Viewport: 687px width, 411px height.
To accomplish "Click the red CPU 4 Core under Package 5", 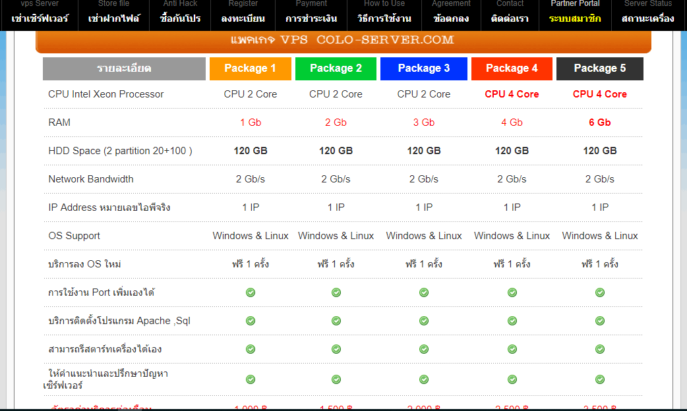I will click(600, 94).
